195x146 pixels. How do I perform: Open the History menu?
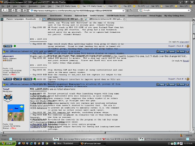click(23, 6)
